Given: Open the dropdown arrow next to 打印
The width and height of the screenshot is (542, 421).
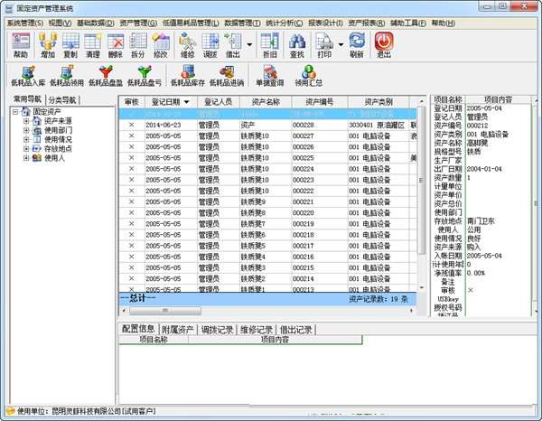Looking at the screenshot, I should pos(341,43).
